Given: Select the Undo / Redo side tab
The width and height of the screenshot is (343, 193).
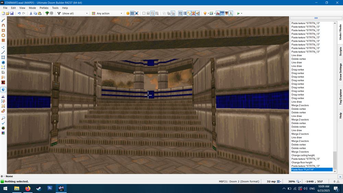Looking at the screenshot, I should tap(340, 32).
